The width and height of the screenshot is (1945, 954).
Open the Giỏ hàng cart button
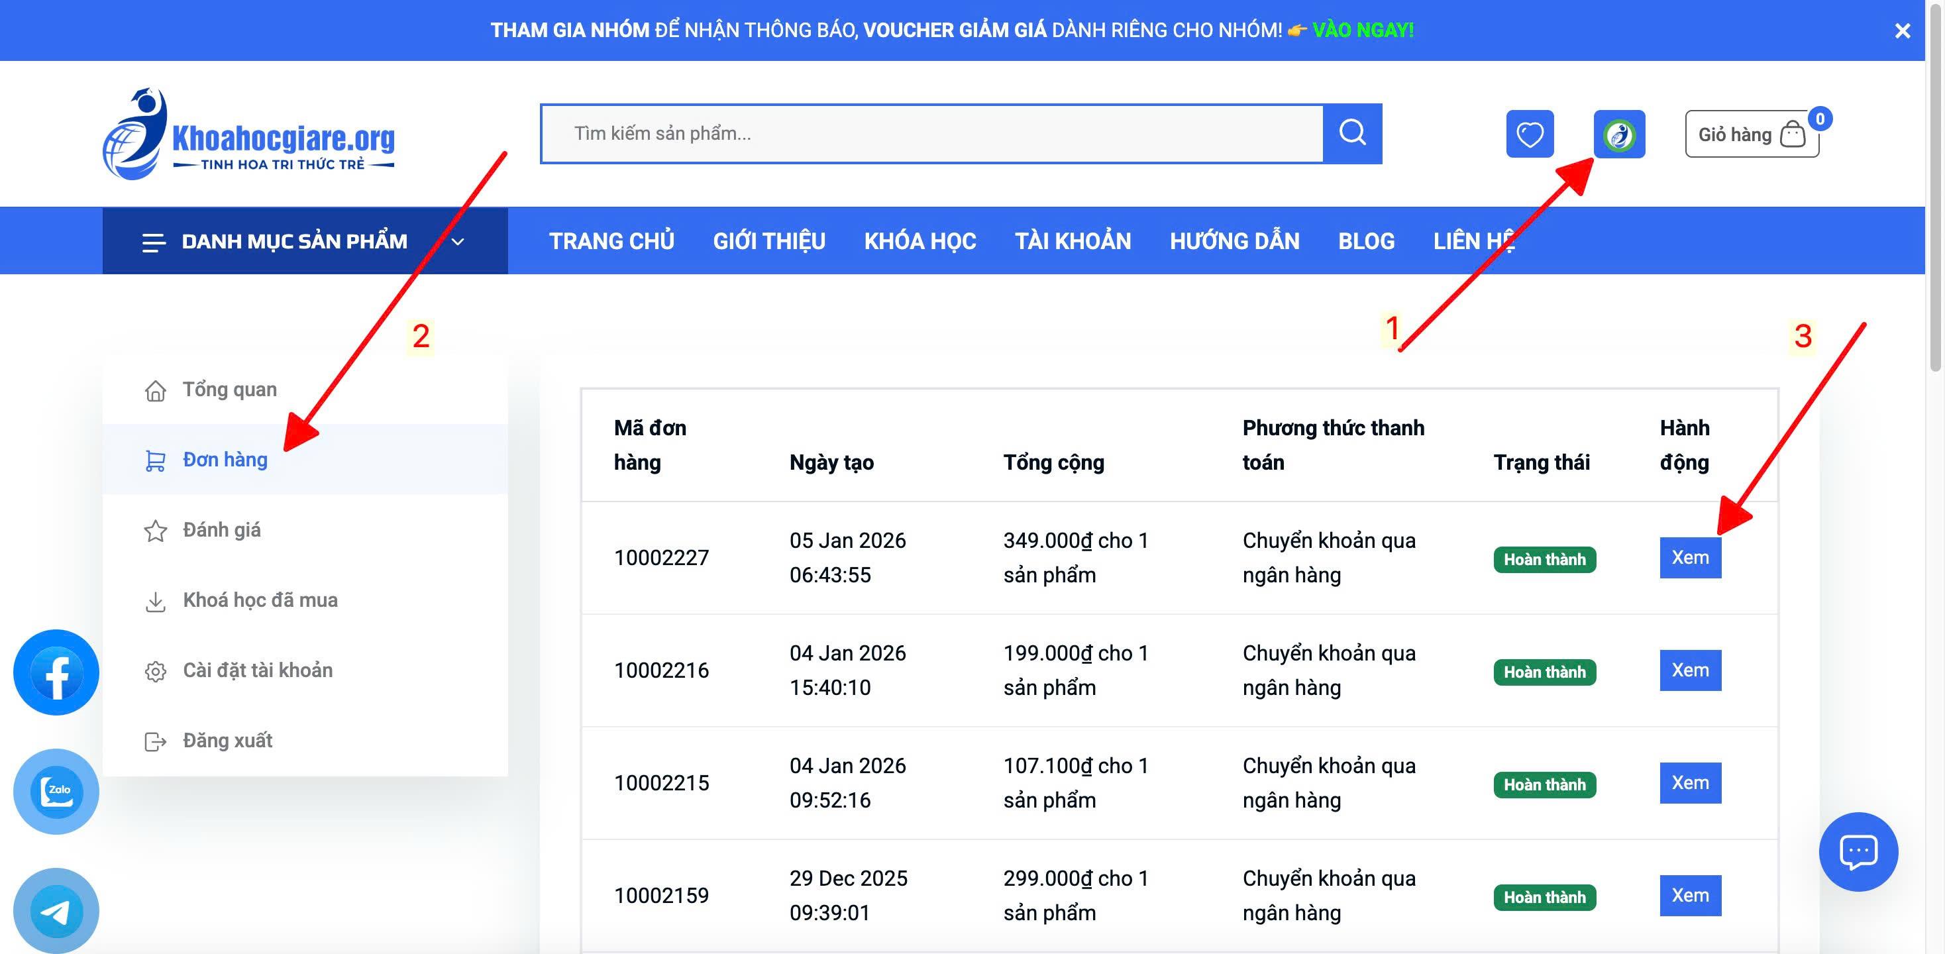point(1752,134)
